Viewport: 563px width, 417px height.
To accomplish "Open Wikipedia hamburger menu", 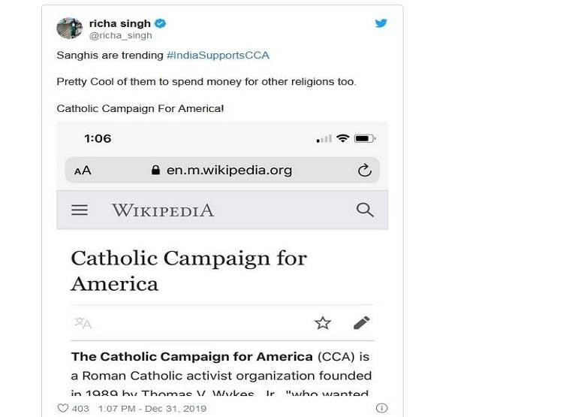I will (80, 210).
